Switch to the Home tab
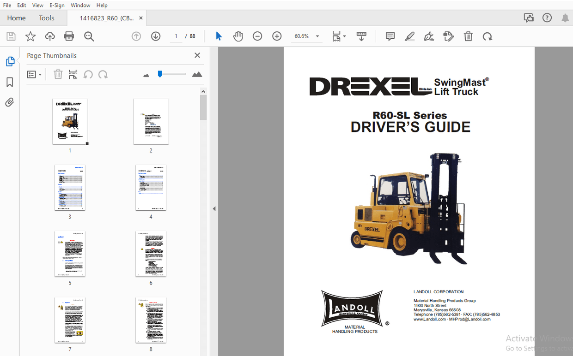Screen dimensions: 573x356 pos(16,18)
